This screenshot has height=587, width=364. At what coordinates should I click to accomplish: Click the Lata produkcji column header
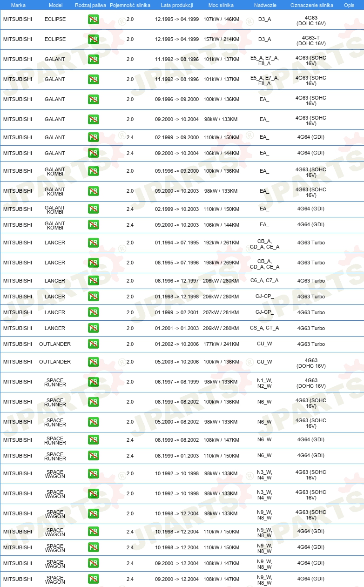click(x=177, y=5)
